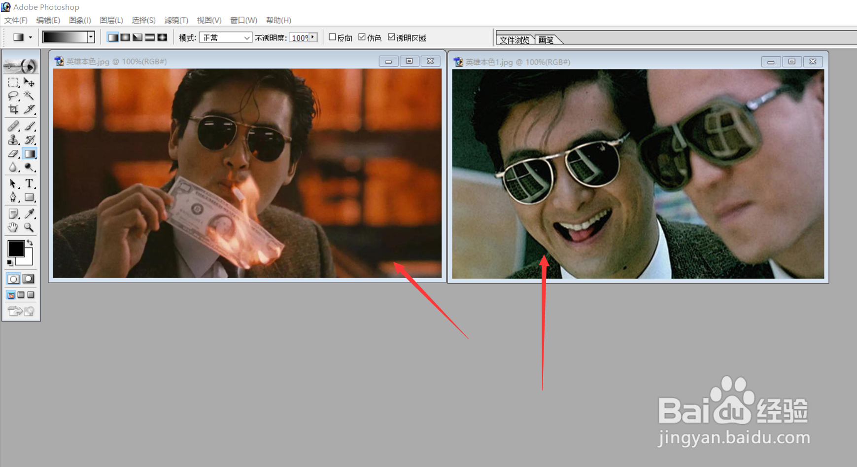Viewport: 857px width, 467px height.
Task: Open the 模式 blending mode dropdown
Action: click(x=226, y=37)
